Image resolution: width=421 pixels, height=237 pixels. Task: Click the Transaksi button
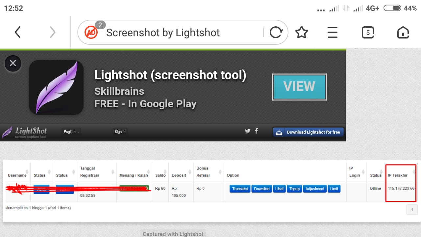coord(240,189)
